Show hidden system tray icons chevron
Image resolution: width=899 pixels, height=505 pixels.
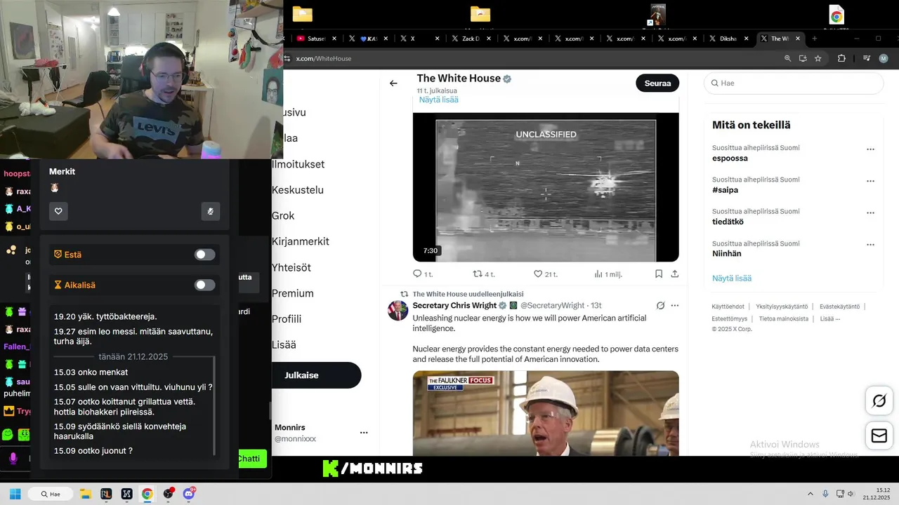point(810,494)
